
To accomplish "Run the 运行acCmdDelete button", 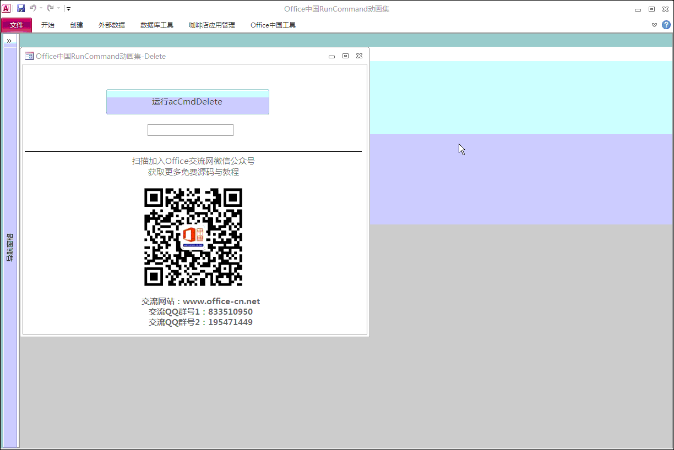I will pyautogui.click(x=188, y=102).
